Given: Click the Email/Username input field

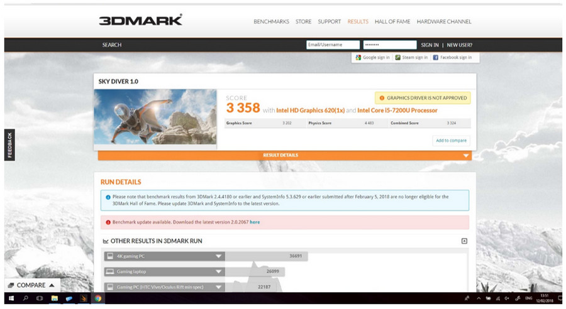Looking at the screenshot, I should [333, 45].
